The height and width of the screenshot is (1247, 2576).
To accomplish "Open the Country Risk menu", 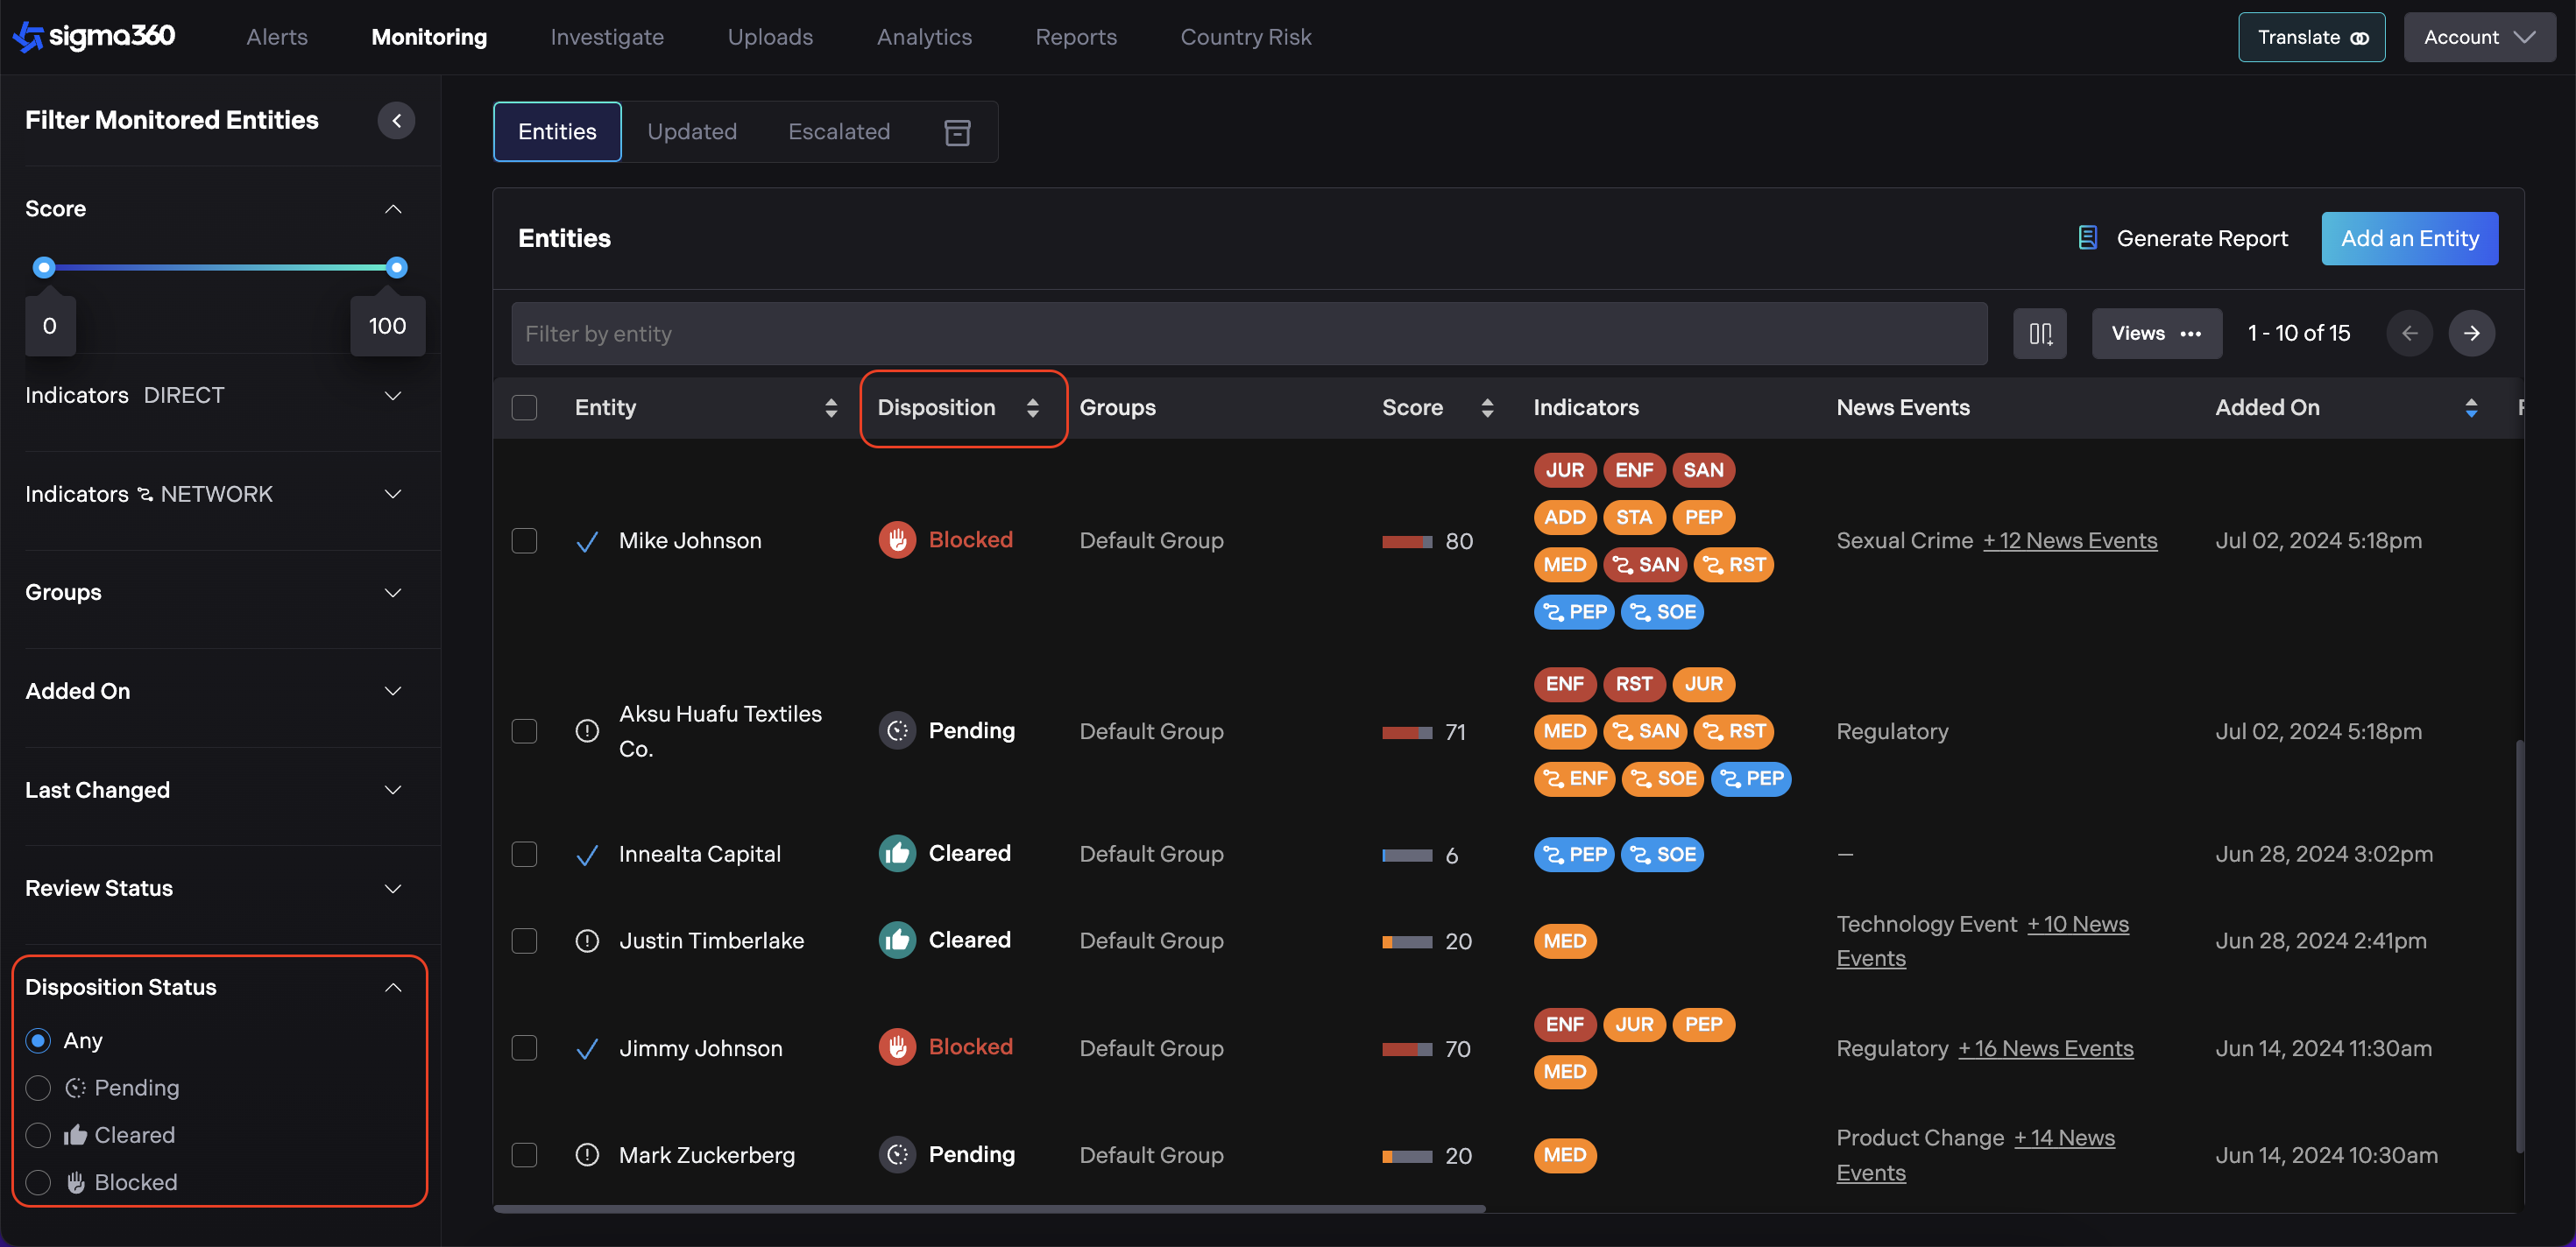I will point(1245,37).
